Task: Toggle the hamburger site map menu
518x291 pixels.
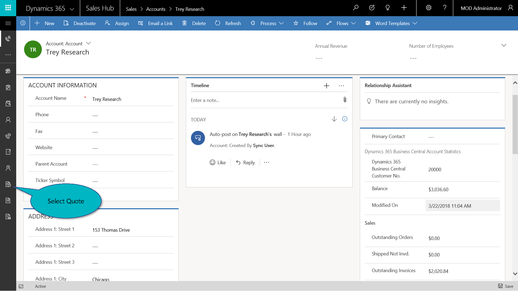Action: (8, 23)
